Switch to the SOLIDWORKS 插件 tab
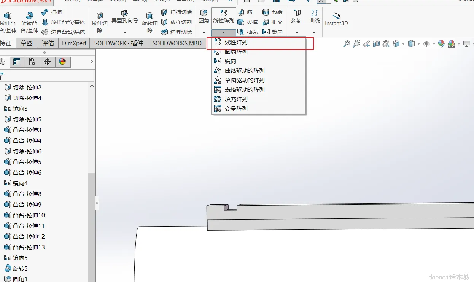The width and height of the screenshot is (474, 282). tap(119, 43)
